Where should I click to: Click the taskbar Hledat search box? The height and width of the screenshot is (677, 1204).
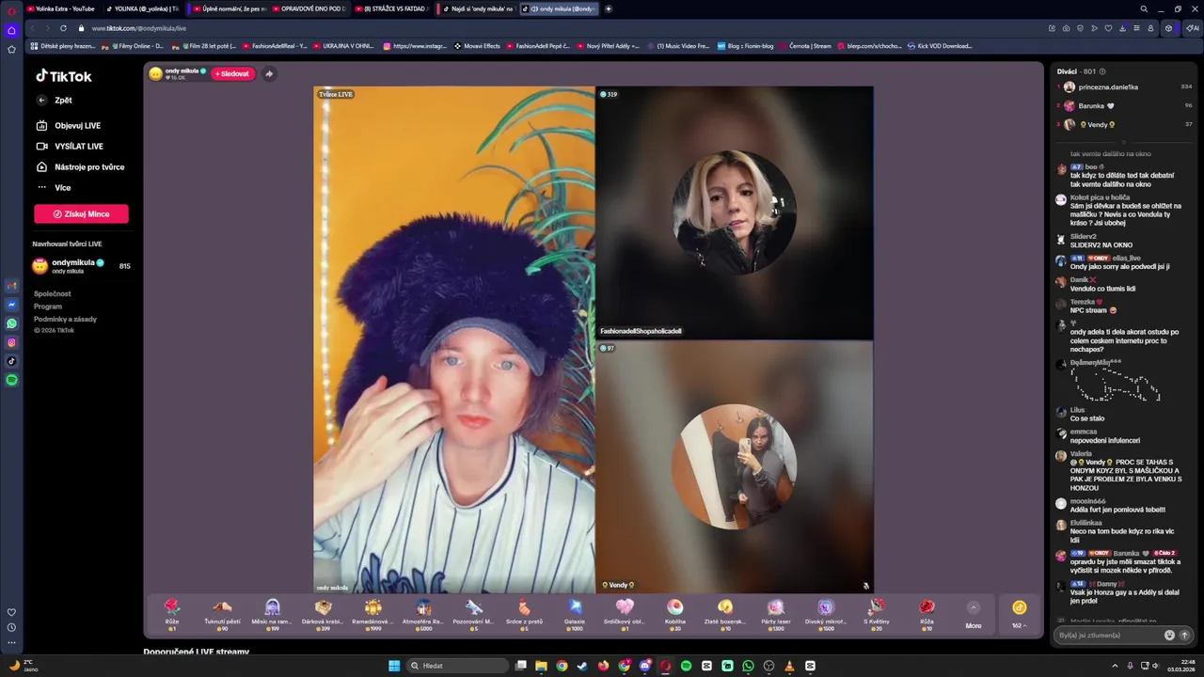point(458,666)
